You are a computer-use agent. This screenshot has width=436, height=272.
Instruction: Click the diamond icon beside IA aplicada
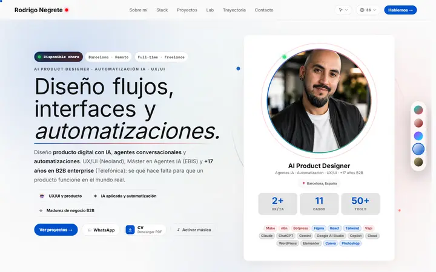96,196
